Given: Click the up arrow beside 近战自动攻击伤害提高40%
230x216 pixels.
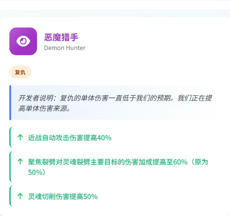Looking at the screenshot, I should (x=20, y=138).
